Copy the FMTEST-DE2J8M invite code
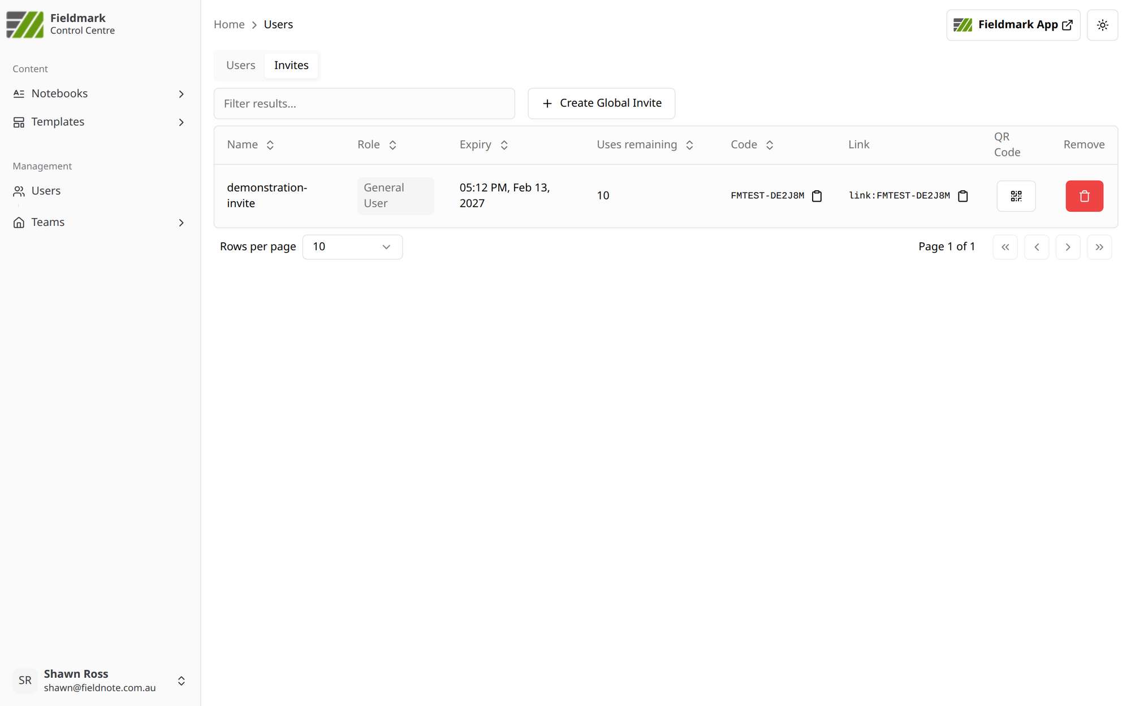The width and height of the screenshot is (1131, 706). 817,196
